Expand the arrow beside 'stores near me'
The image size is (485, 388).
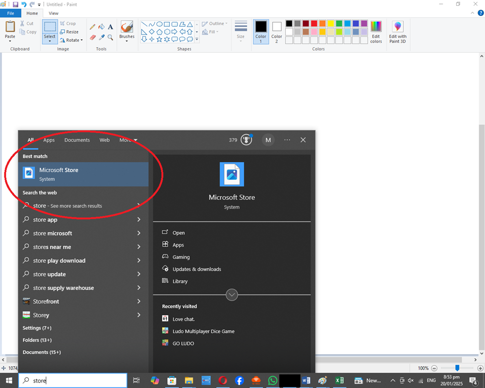click(x=139, y=247)
